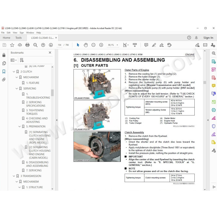Click the page number field showing 154
The image size is (217, 217).
coord(60,45)
